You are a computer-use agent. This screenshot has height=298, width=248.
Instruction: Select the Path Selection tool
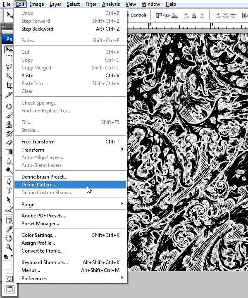tap(9, 200)
